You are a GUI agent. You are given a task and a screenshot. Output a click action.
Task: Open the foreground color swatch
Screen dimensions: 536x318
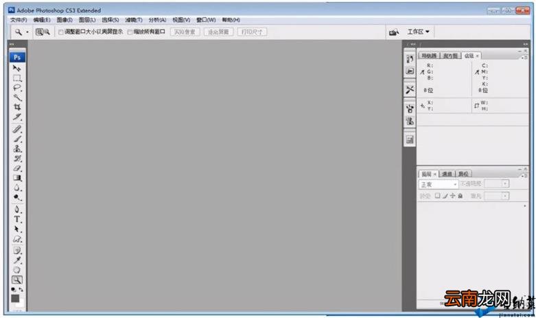pos(15,299)
